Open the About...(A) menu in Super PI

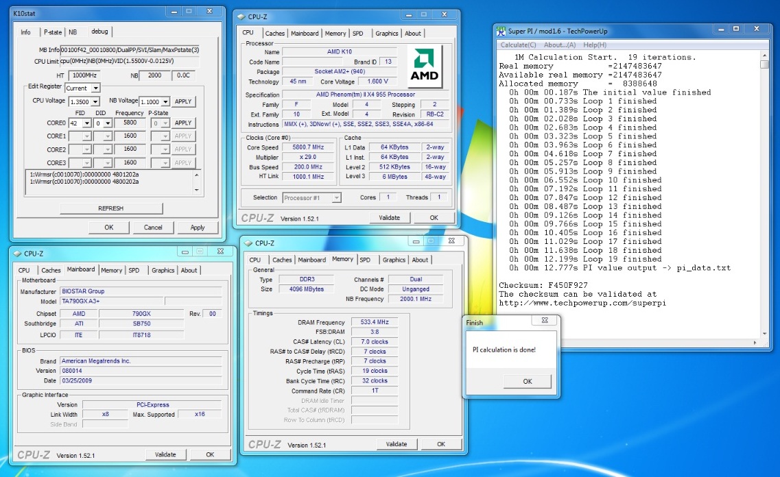click(560, 45)
